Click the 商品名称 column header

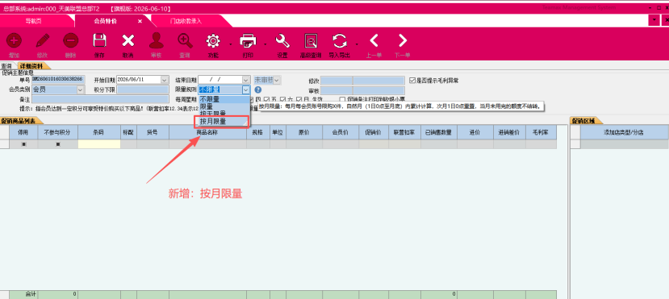207,132
